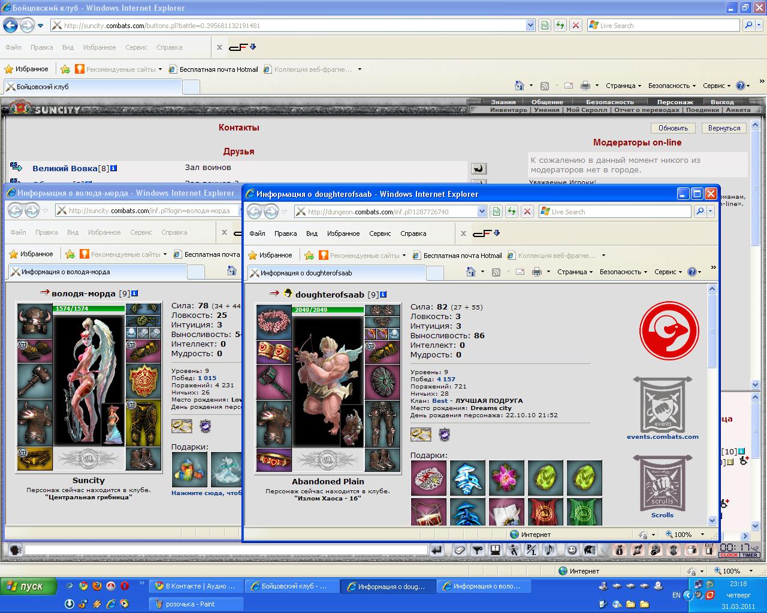Click the sound note icon in game bar
Viewport: 767px width, 613px height.
click(x=549, y=550)
